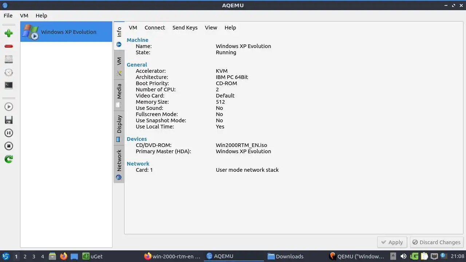Select Windows XP Evolution in the VM list
Screen dimensions: 466x262
[66, 32]
